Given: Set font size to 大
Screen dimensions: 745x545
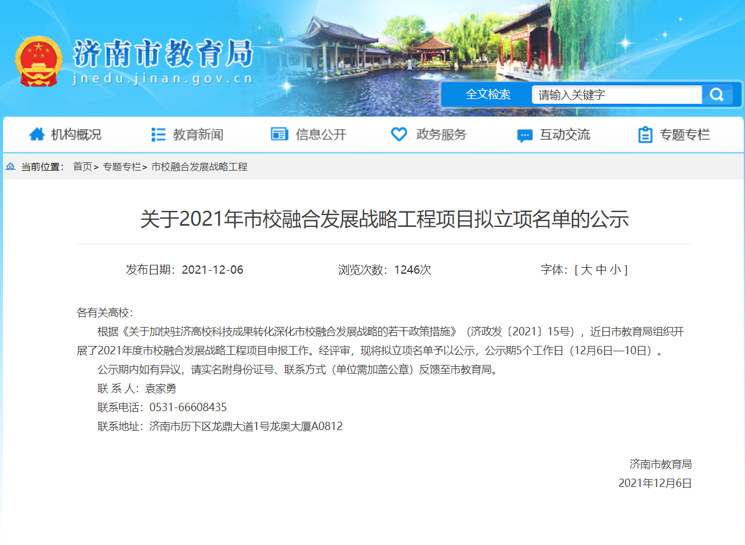Looking at the screenshot, I should coord(586,270).
